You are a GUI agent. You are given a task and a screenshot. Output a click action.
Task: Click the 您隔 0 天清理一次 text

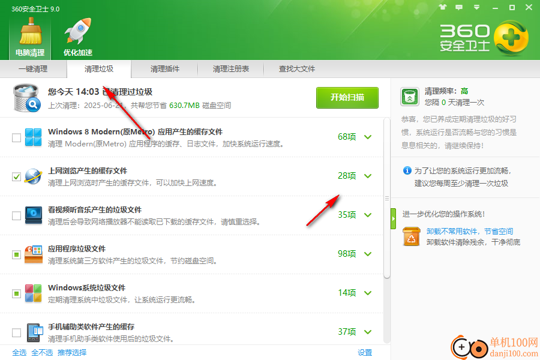(454, 103)
